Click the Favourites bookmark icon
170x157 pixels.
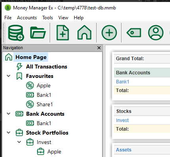(x=19, y=76)
